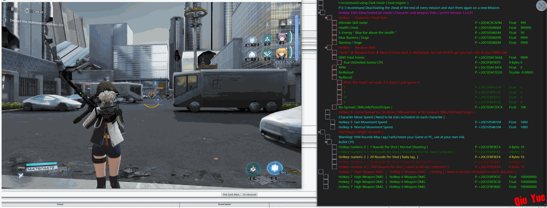Click the mission timer clock icon

tap(27, 10)
